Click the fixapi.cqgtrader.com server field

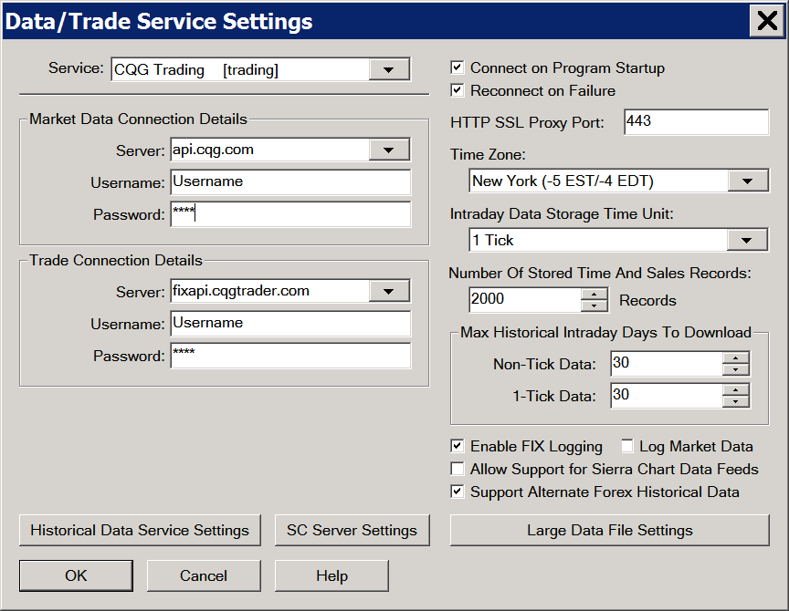270,292
